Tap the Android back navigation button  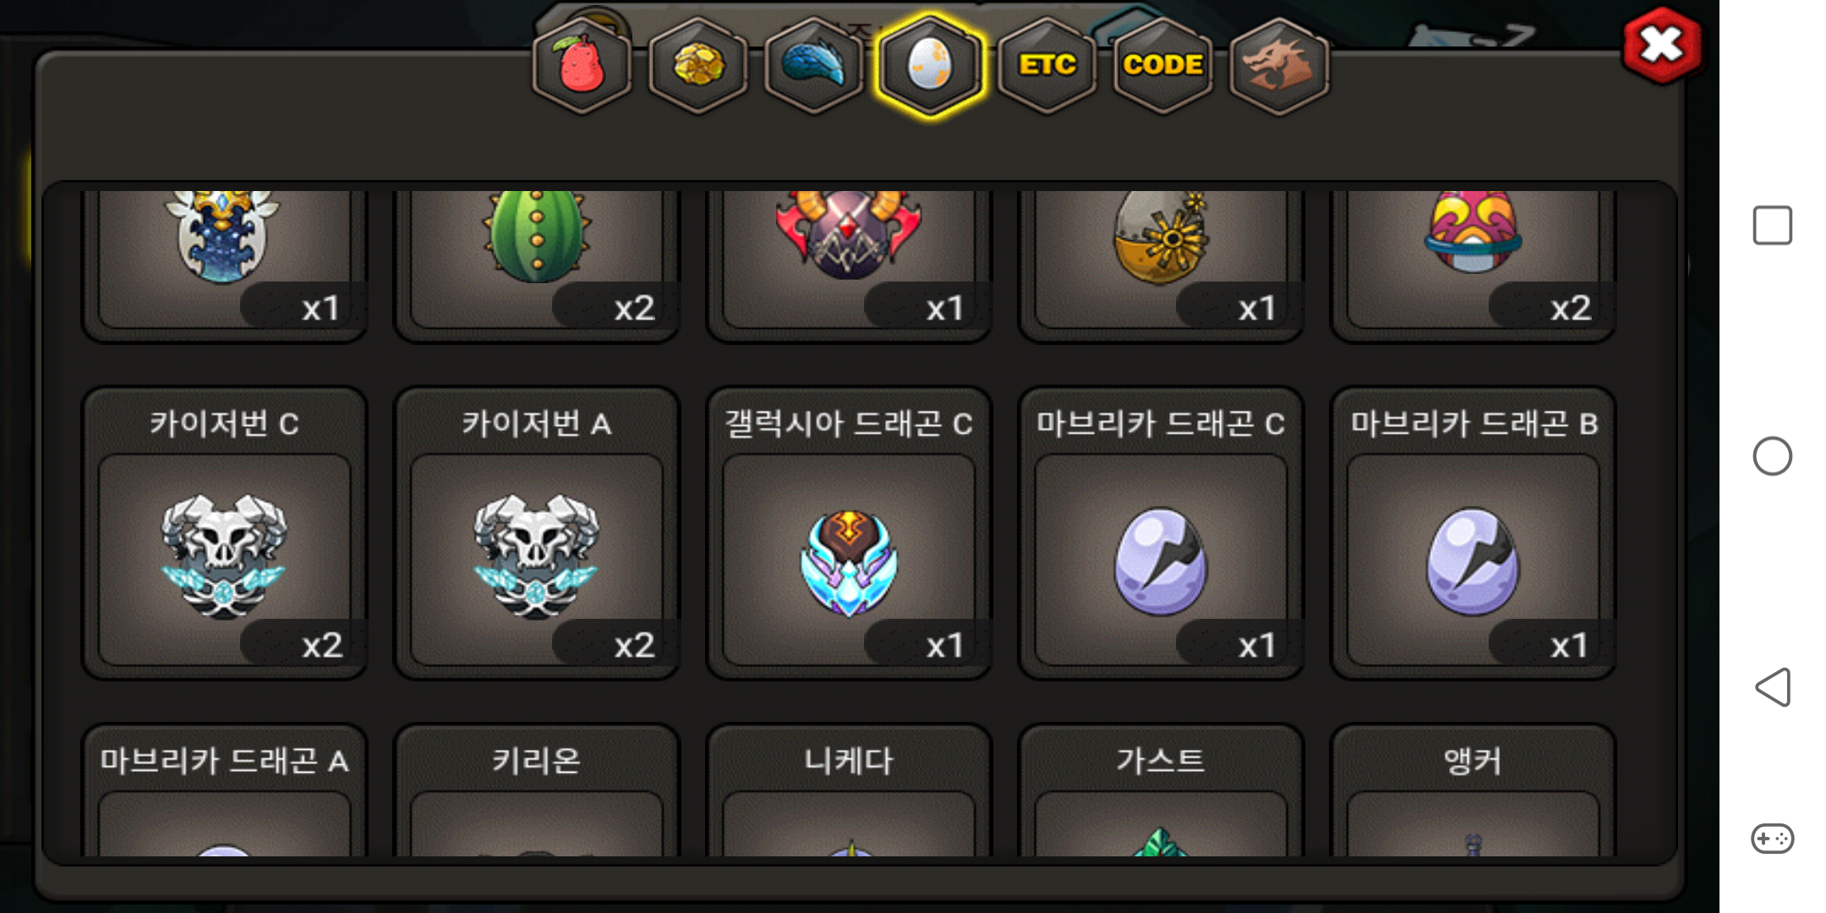(1773, 686)
